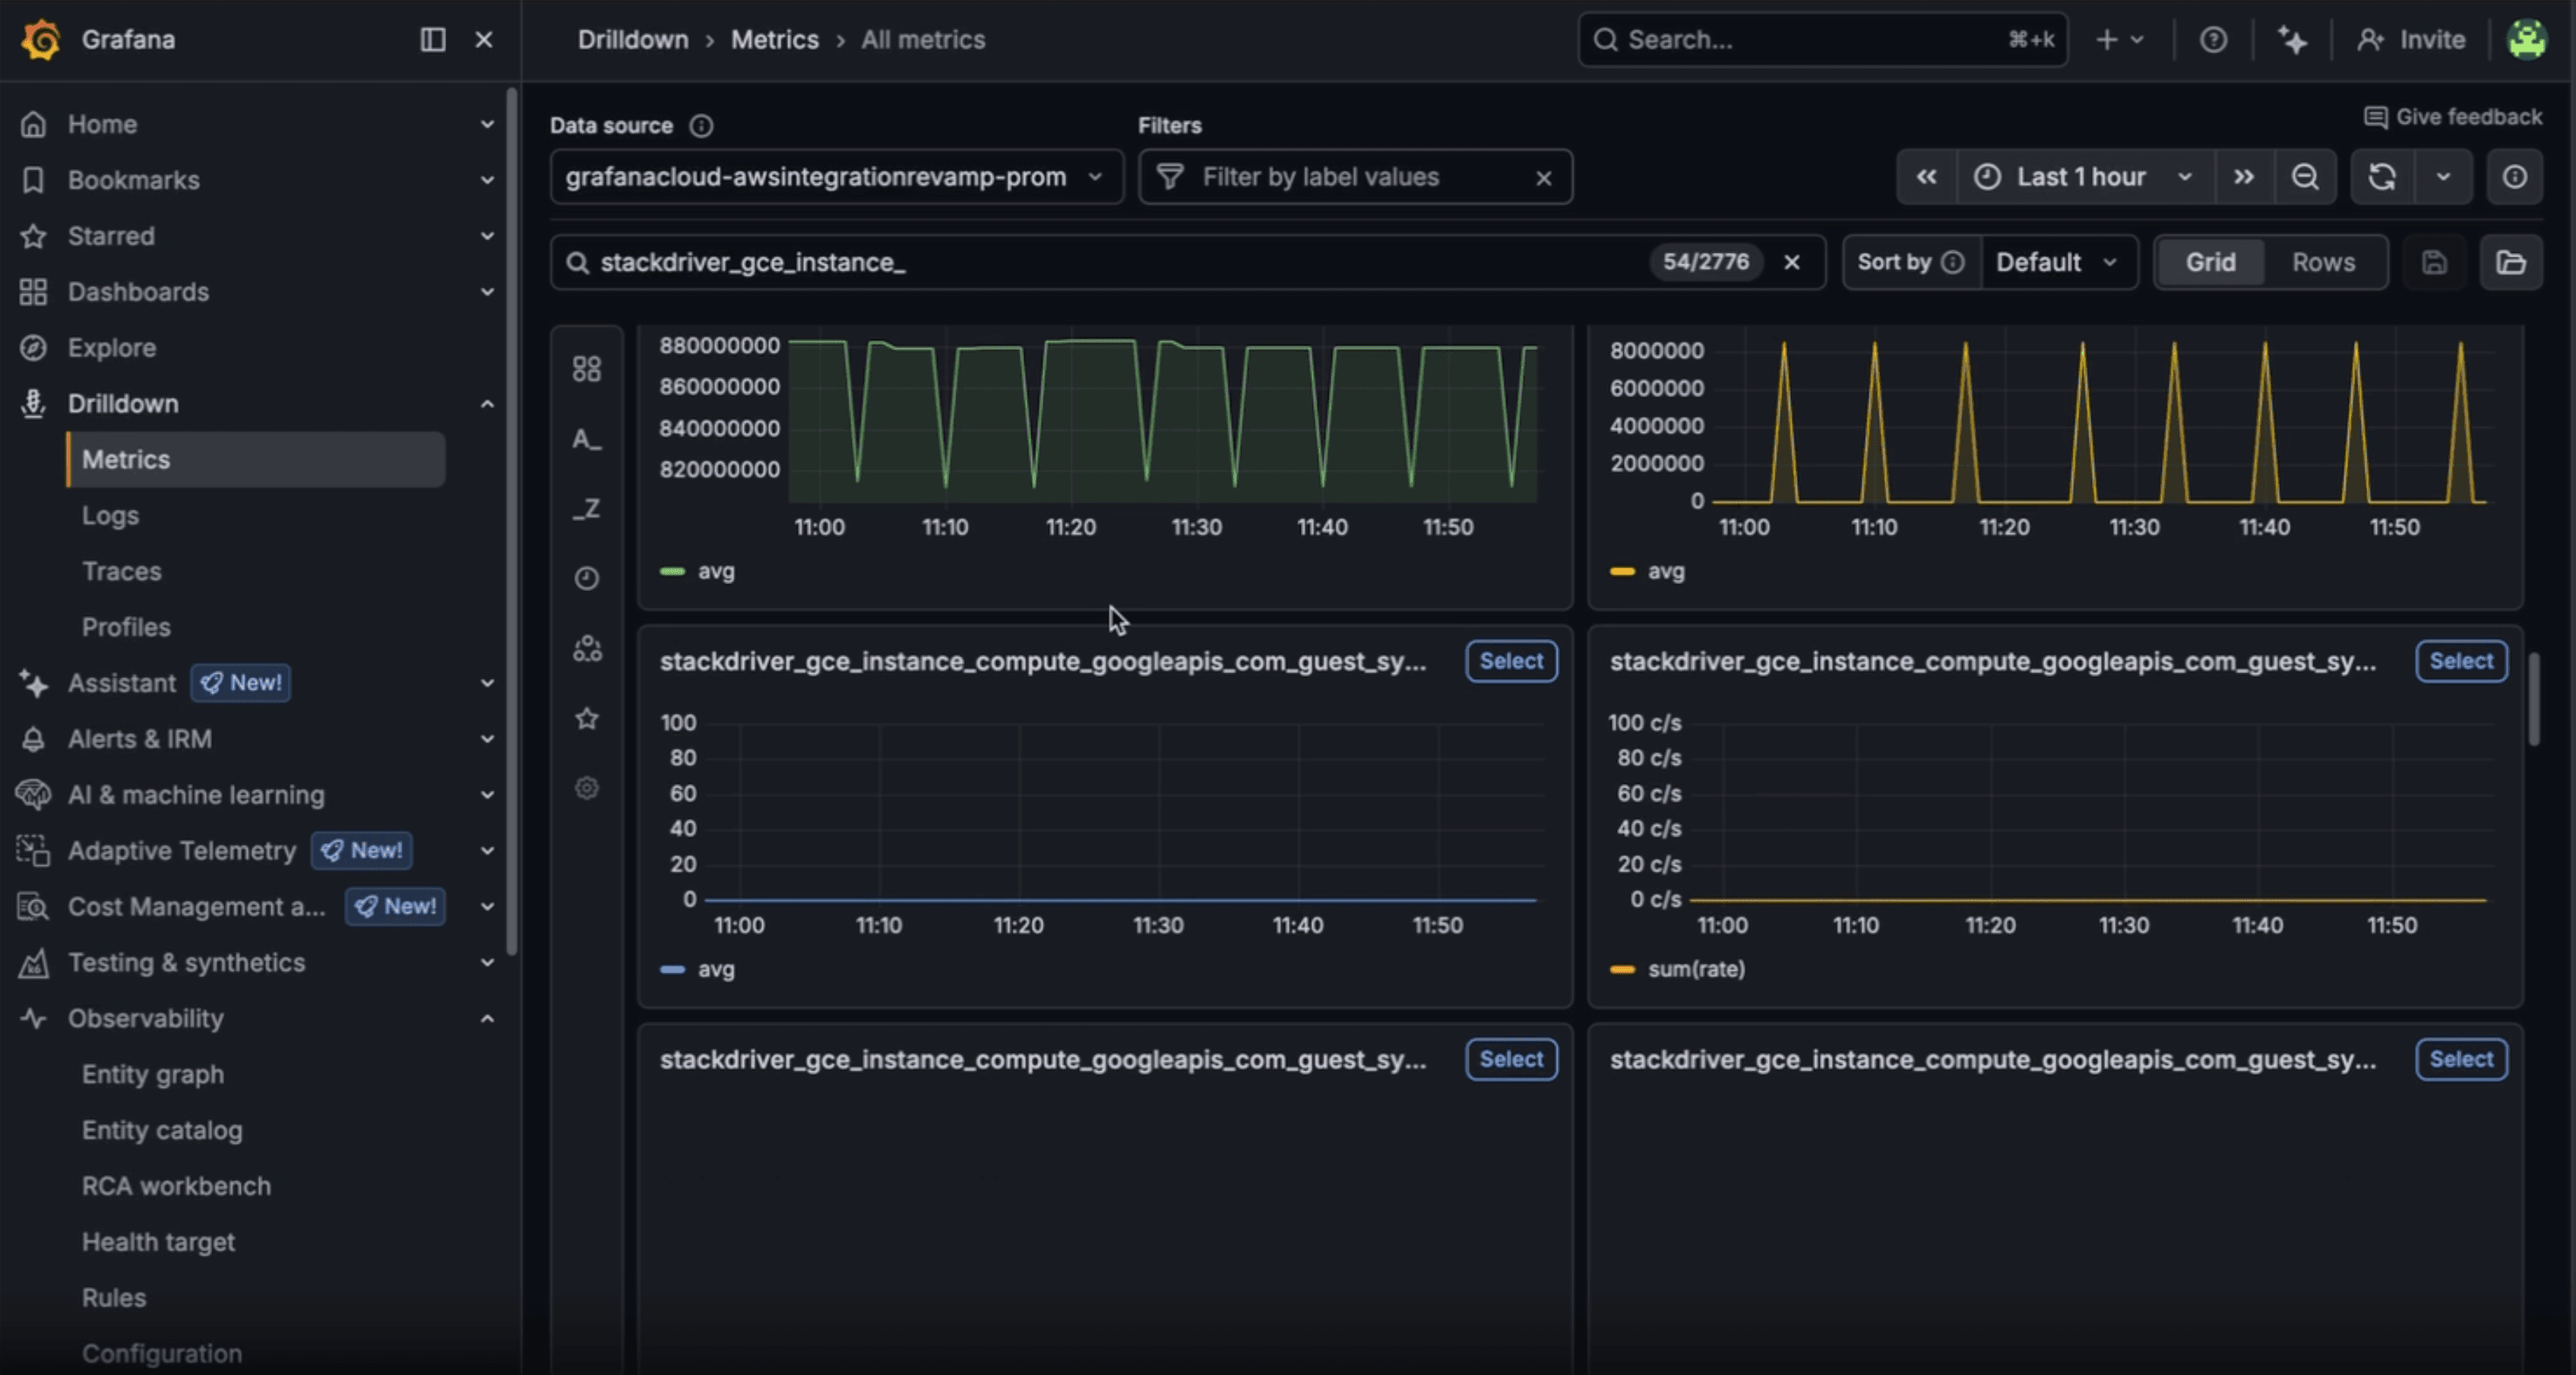This screenshot has height=1375, width=2576.
Task: Expand Alerts & IRM chevron
Action: pos(487,739)
